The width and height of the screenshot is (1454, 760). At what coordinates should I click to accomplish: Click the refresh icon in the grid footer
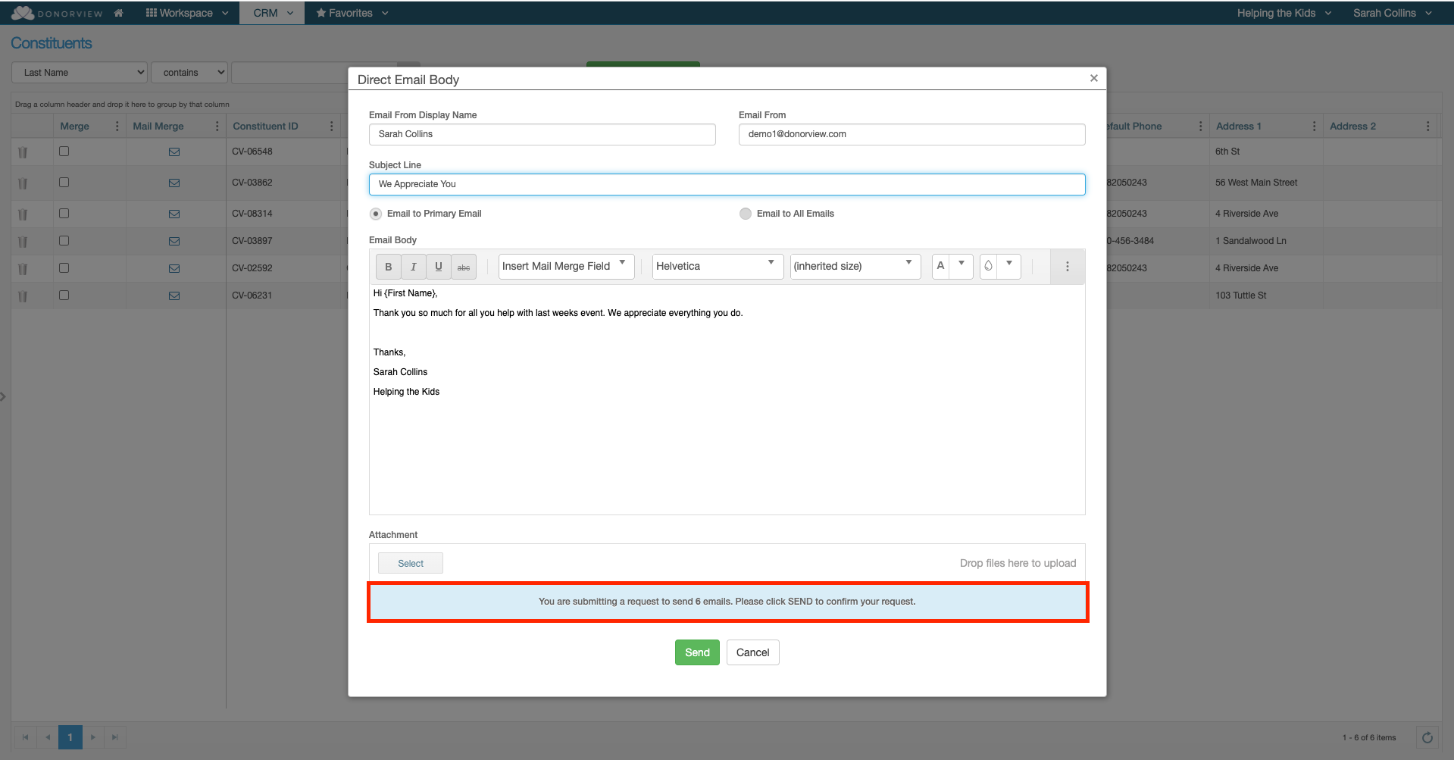[x=1427, y=737]
